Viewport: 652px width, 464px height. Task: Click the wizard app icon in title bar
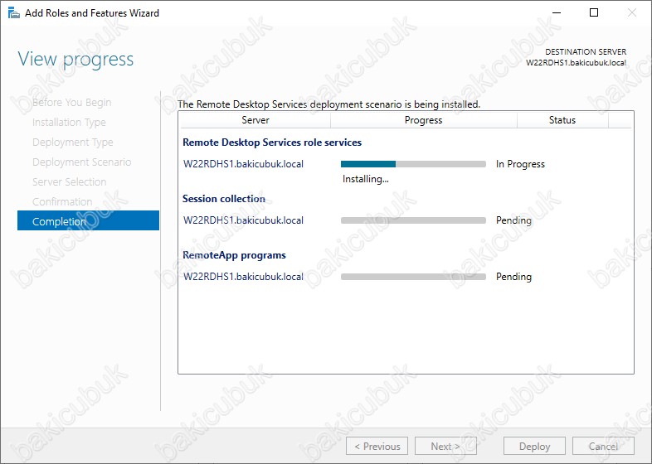[14, 13]
